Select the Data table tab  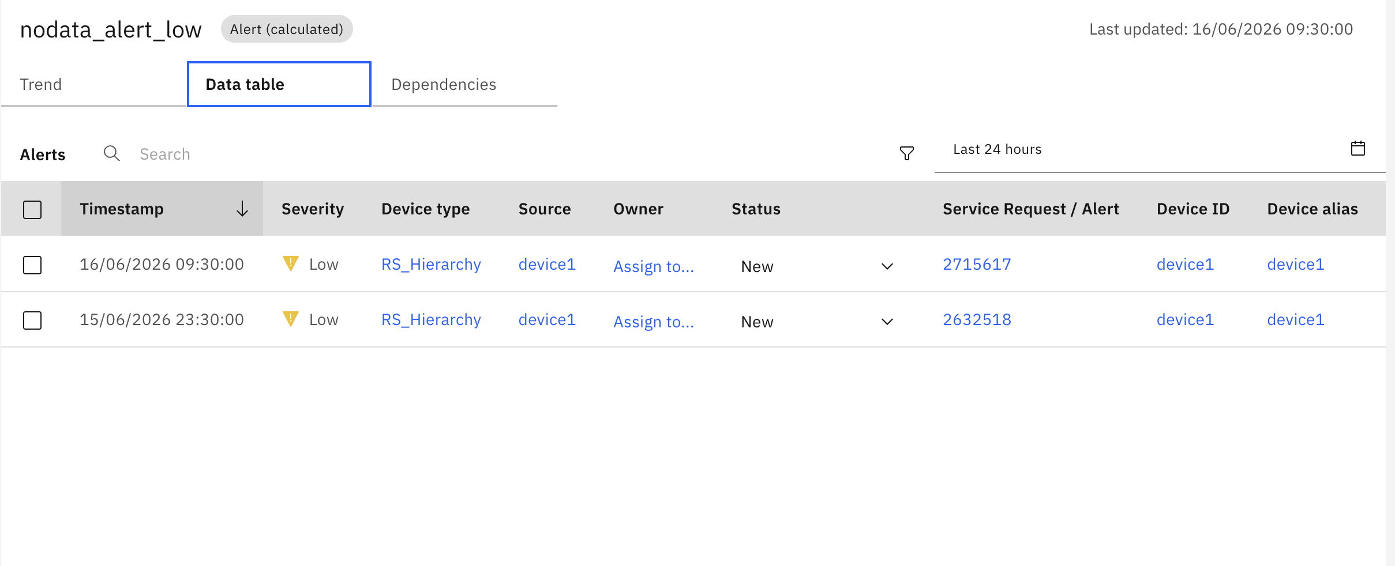pyautogui.click(x=279, y=84)
